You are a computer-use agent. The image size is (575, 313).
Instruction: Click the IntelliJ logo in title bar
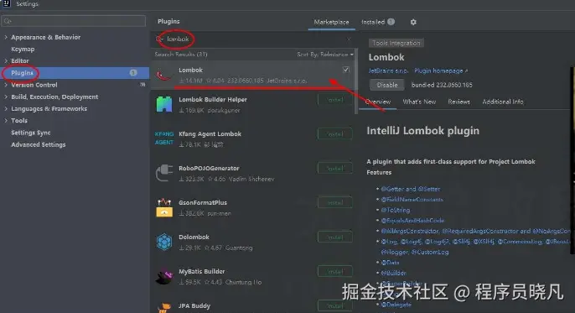tap(7, 3)
